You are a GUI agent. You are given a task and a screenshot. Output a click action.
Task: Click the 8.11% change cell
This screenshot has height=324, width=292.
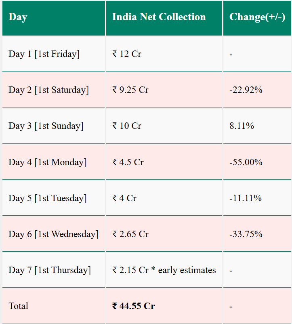[x=257, y=126]
